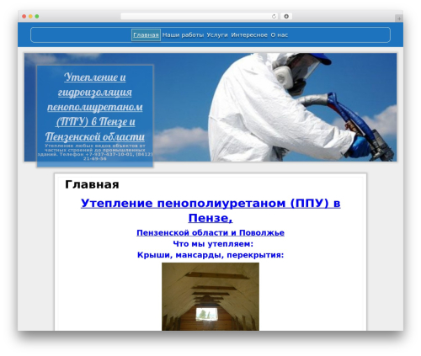Open the site title link Утепление и гидроизоляция пенополиуретаном

click(95, 107)
